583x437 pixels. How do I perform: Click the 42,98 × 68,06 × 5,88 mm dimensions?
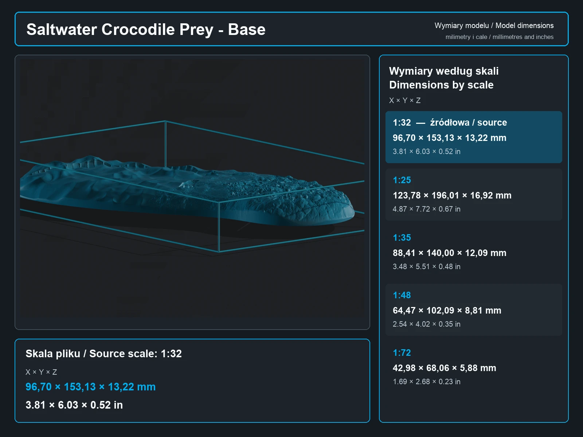444,368
